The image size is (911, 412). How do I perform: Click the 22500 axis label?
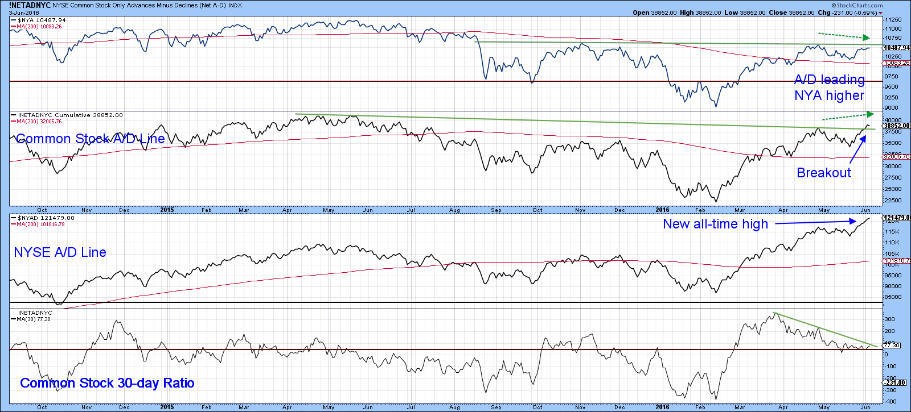point(893,200)
